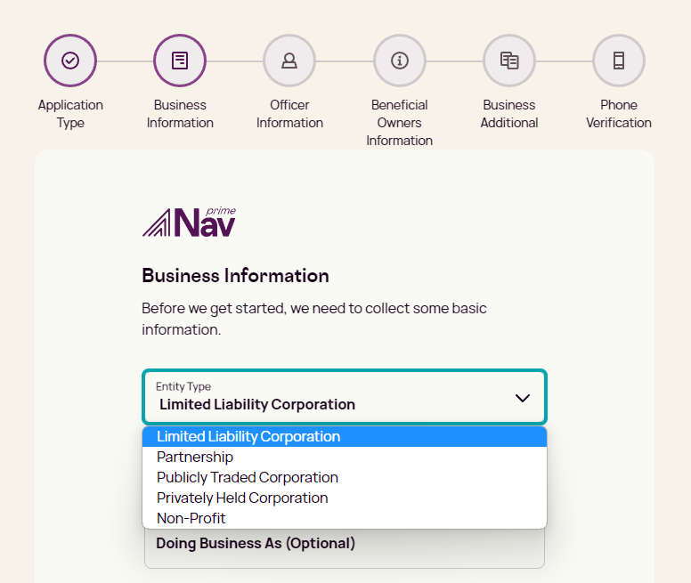This screenshot has height=583, width=691.
Task: Click the Doing Business As input field
Action: click(345, 548)
